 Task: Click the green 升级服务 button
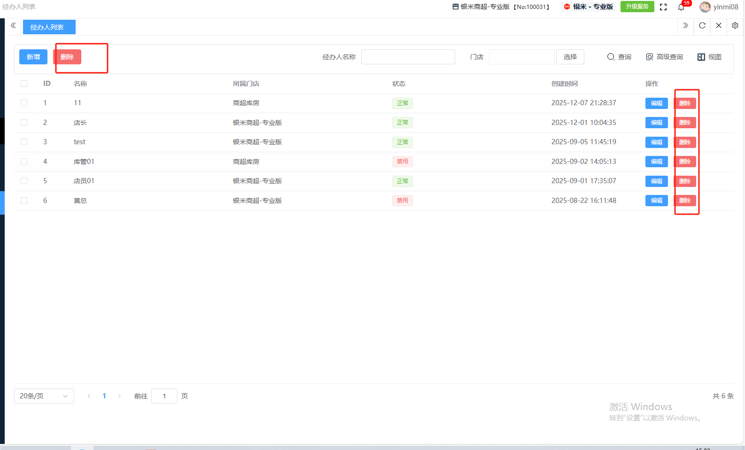[637, 7]
